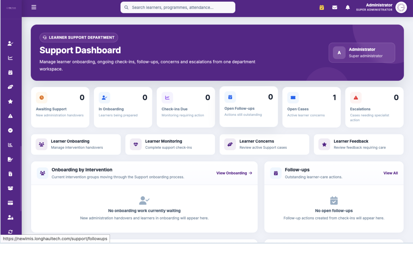Image resolution: width=413 pixels, height=258 pixels.
Task: Click the Escalations red warning icon
Action: [356, 97]
